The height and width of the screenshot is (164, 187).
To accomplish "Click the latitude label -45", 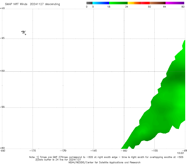I will 2,38.
